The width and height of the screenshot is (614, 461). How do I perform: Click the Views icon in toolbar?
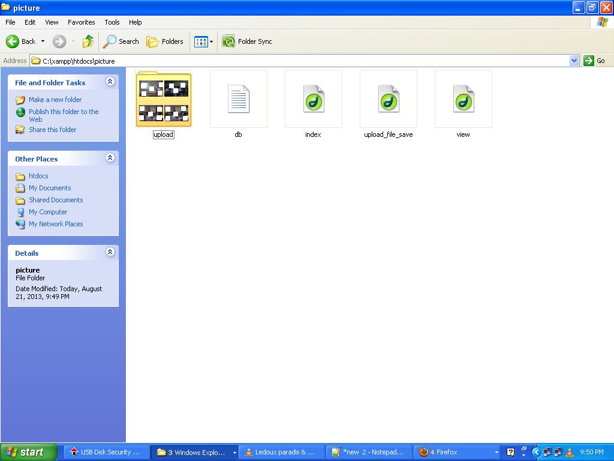tap(201, 41)
